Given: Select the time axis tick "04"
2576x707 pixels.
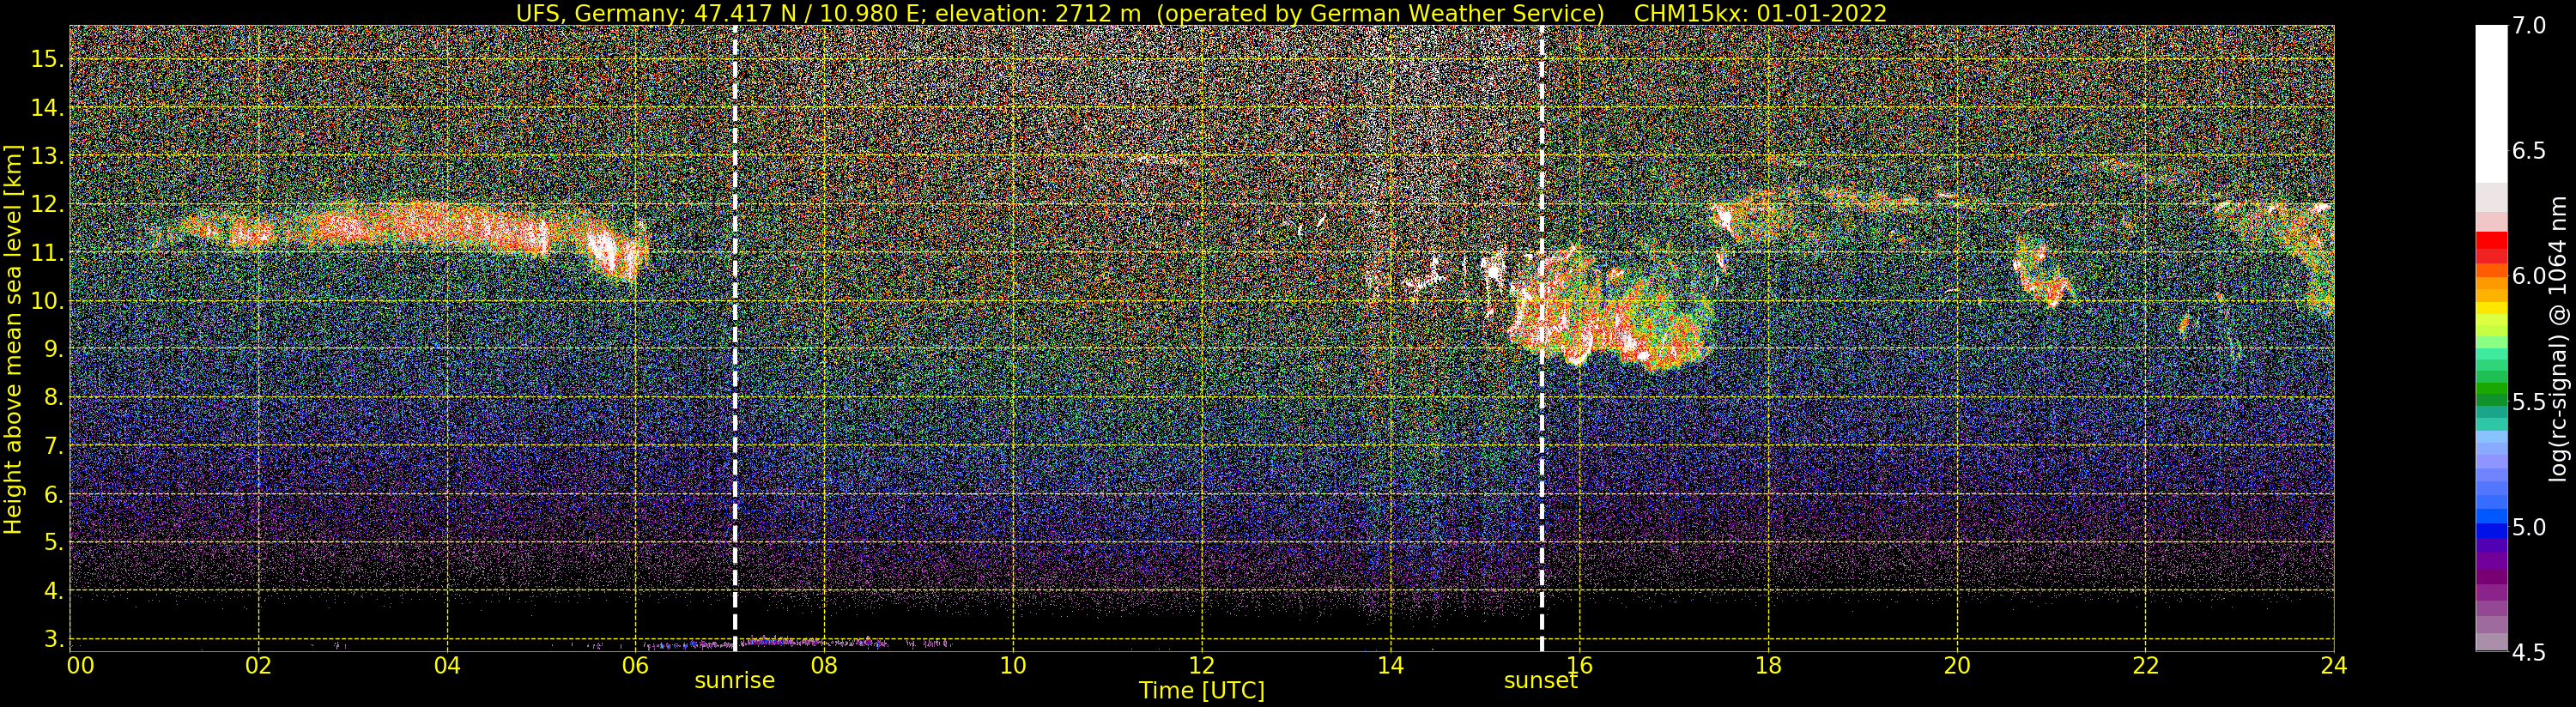Looking at the screenshot, I should pos(447,665).
